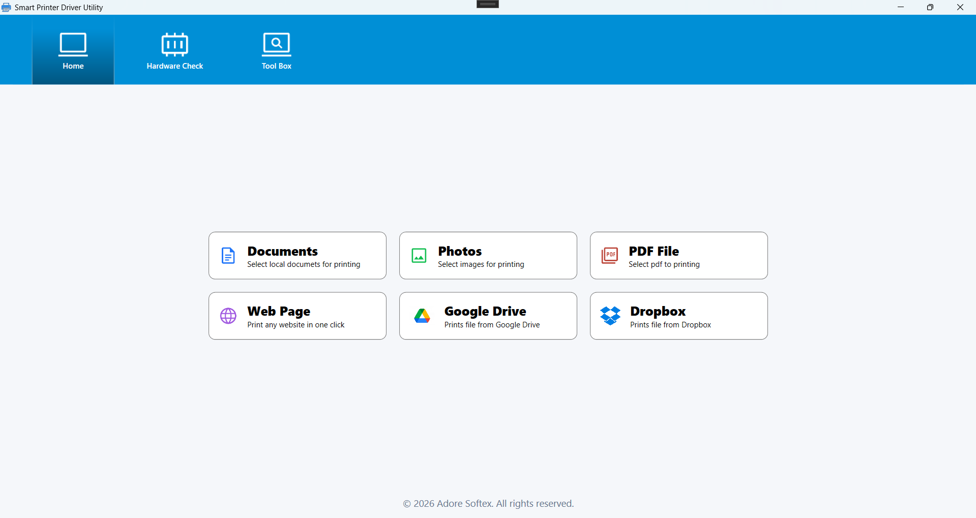Restore down the application window
Viewport: 976px width, 518px height.
(930, 7)
